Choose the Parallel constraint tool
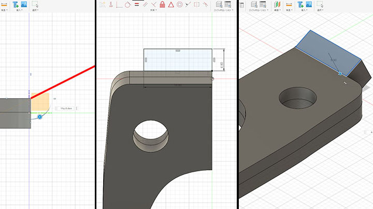 146,4
